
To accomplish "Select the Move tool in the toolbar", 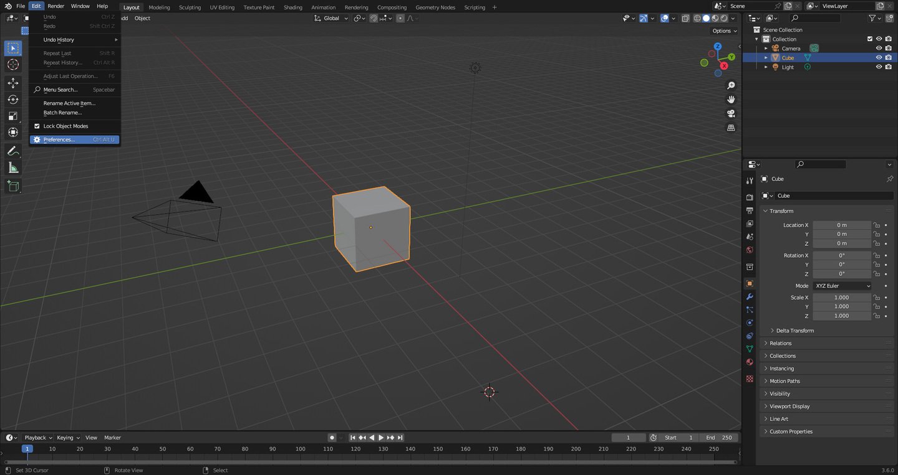I will (13, 83).
